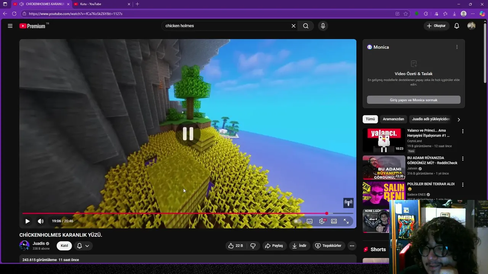Mute video using the volume icon
Screen dimensions: 488x274
pyautogui.click(x=40, y=221)
